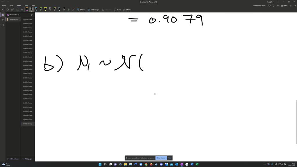Switch to the Insert ribbon tab
297x167 pixels.
click(11, 5)
